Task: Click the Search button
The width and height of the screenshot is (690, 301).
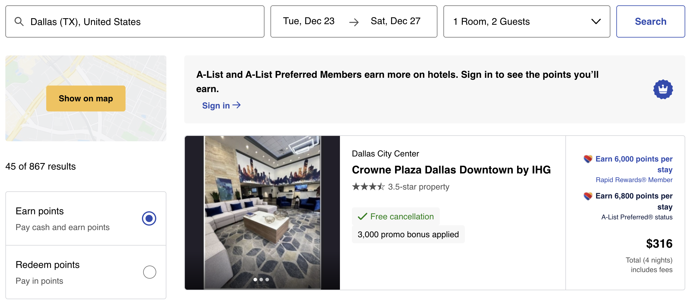Action: [x=650, y=21]
